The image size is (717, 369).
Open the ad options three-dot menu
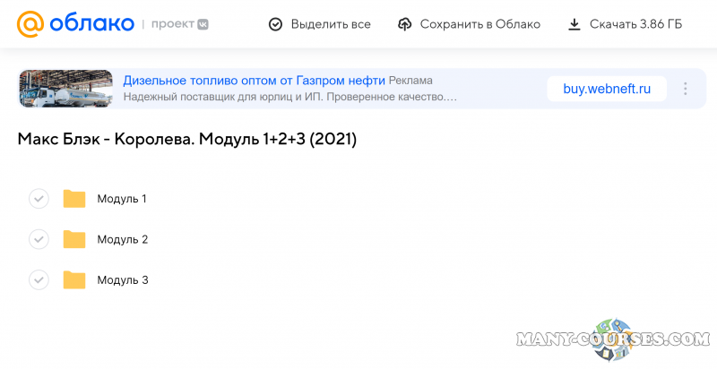point(686,89)
